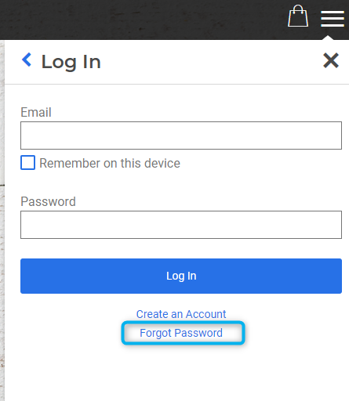The image size is (349, 401).
Task: Click blank area below Forgot Password
Action: pyautogui.click(x=176, y=374)
